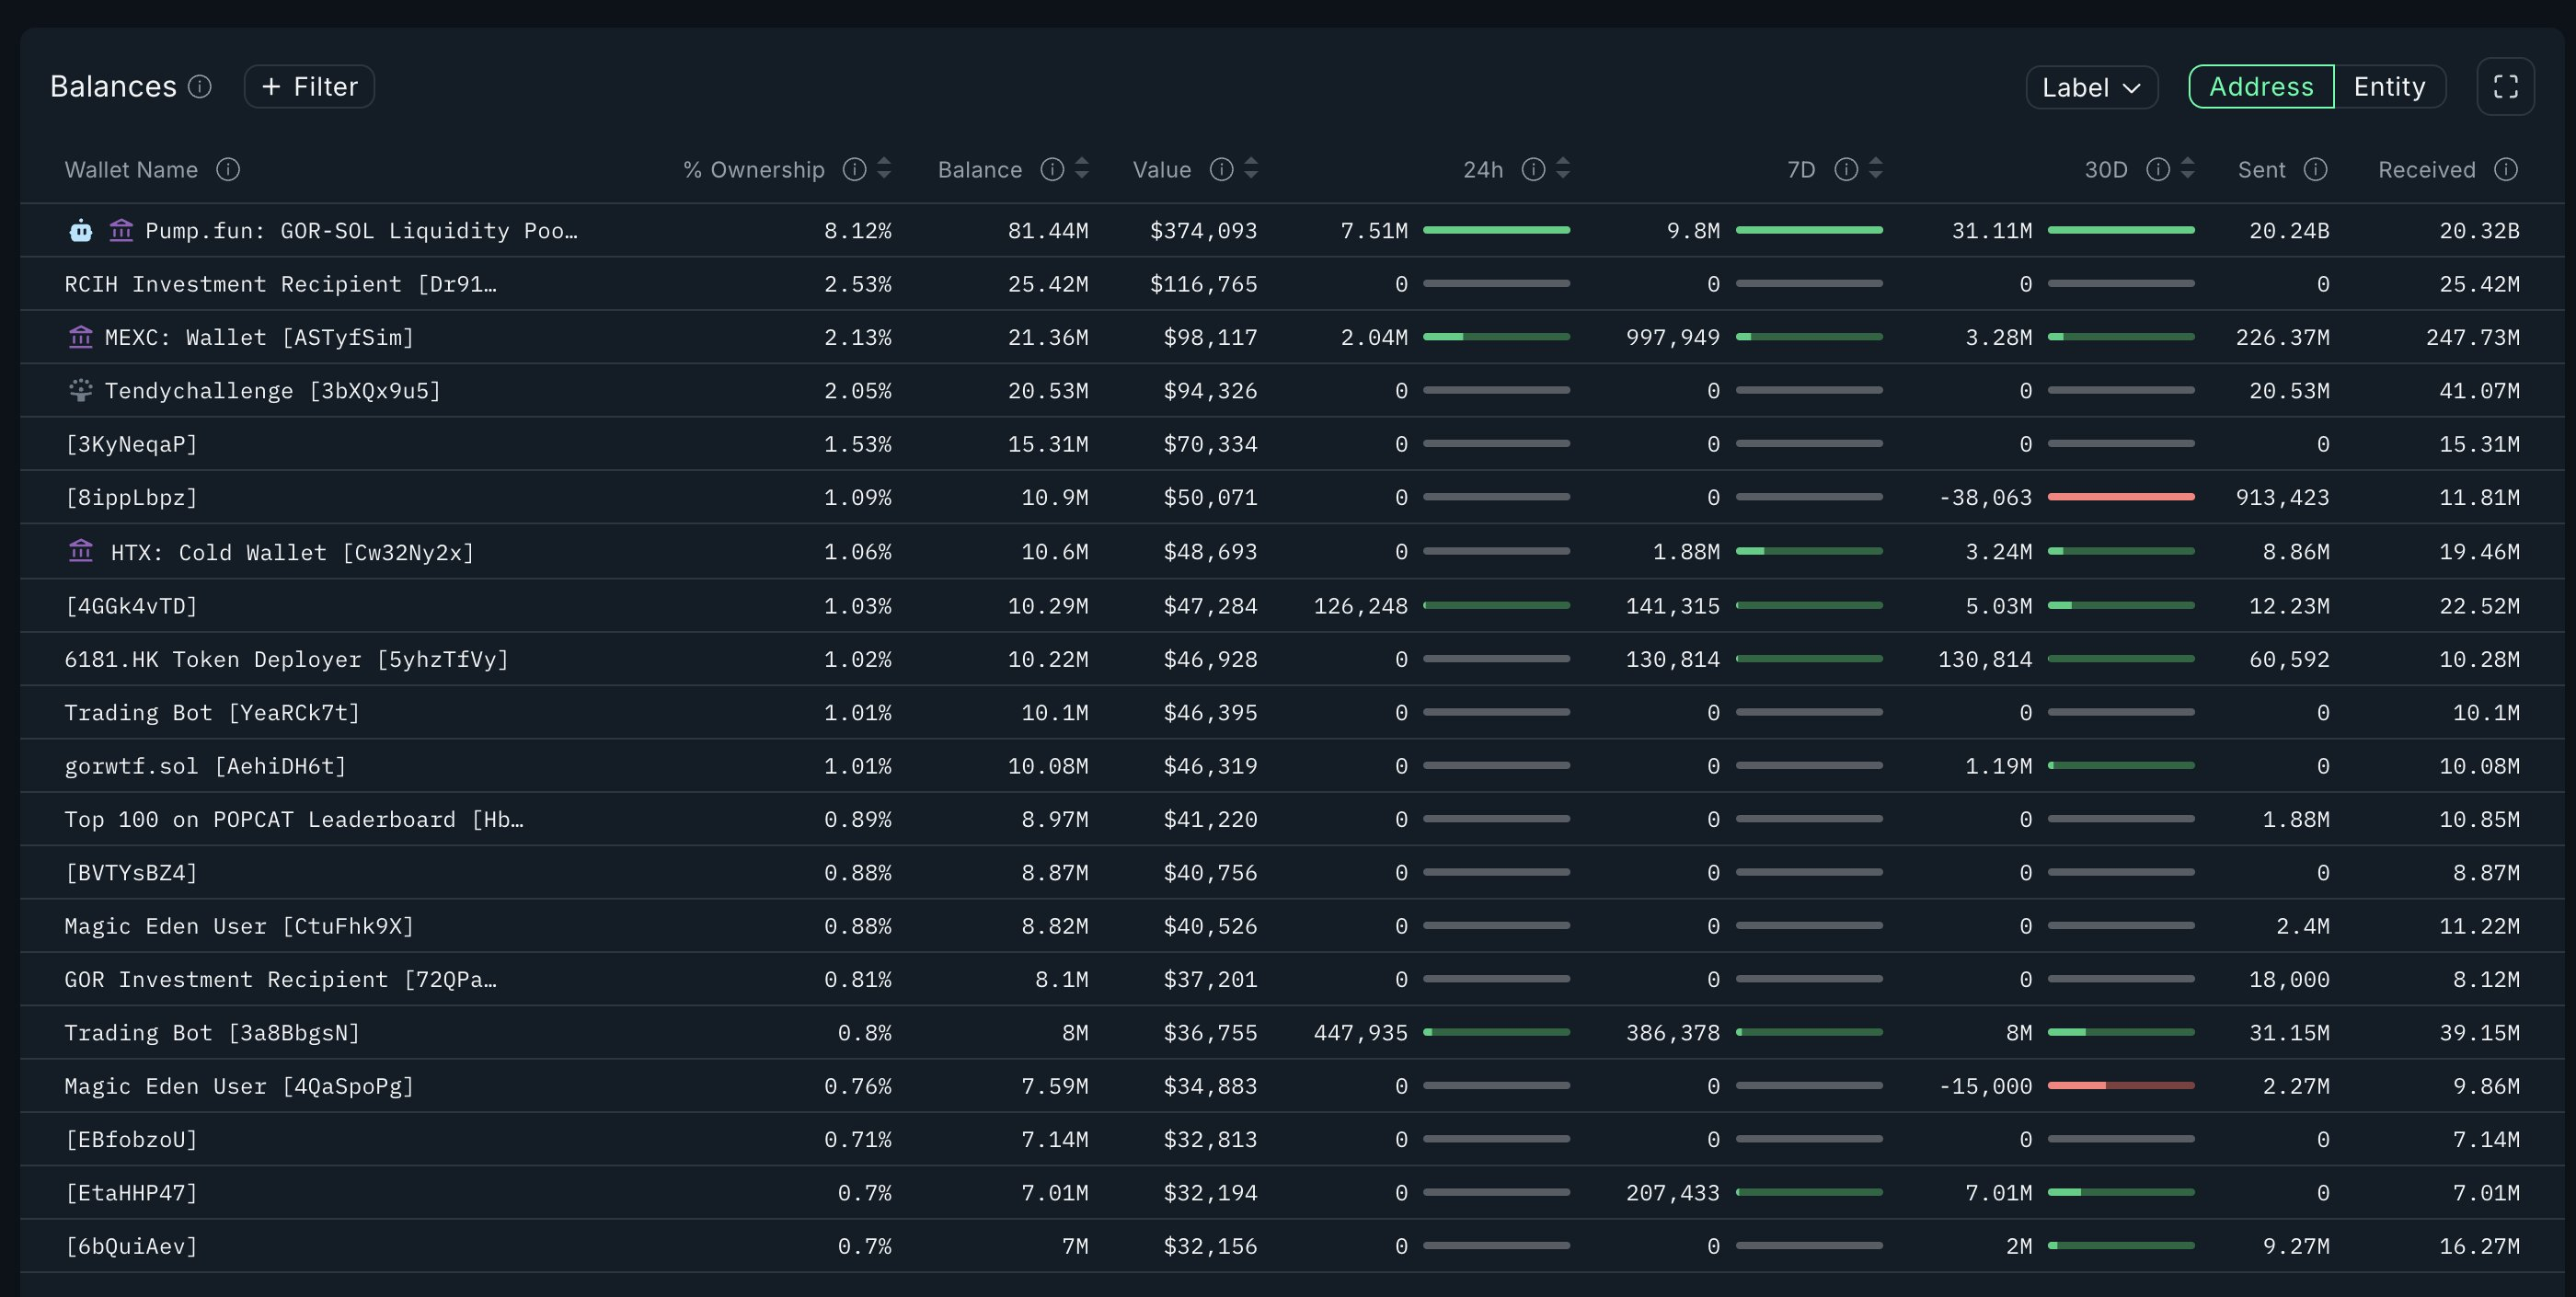Image resolution: width=2576 pixels, height=1297 pixels.
Task: Expand table to fullscreen view
Action: [2505, 87]
